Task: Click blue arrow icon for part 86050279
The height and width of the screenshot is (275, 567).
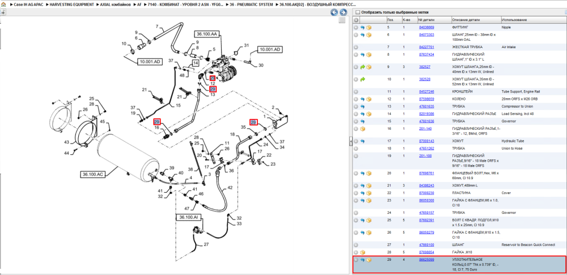Action: click(363, 232)
